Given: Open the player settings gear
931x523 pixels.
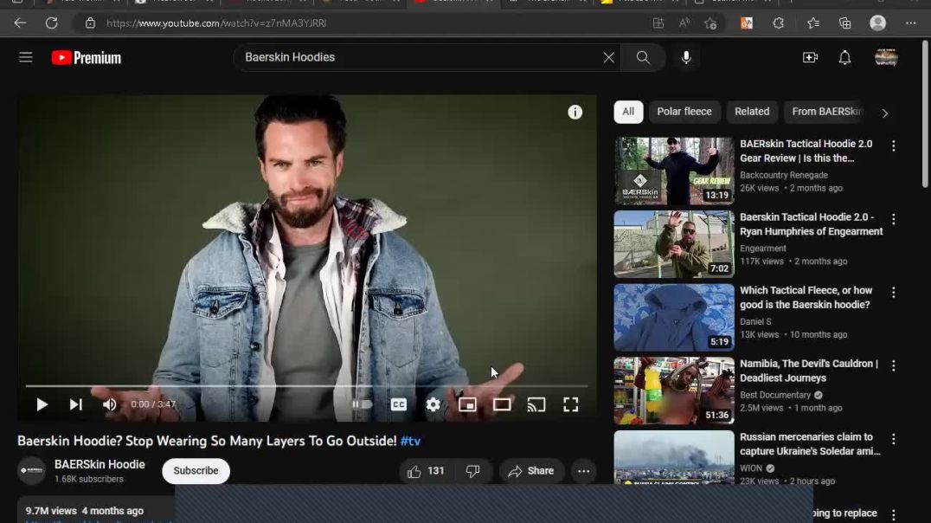Looking at the screenshot, I should (433, 404).
